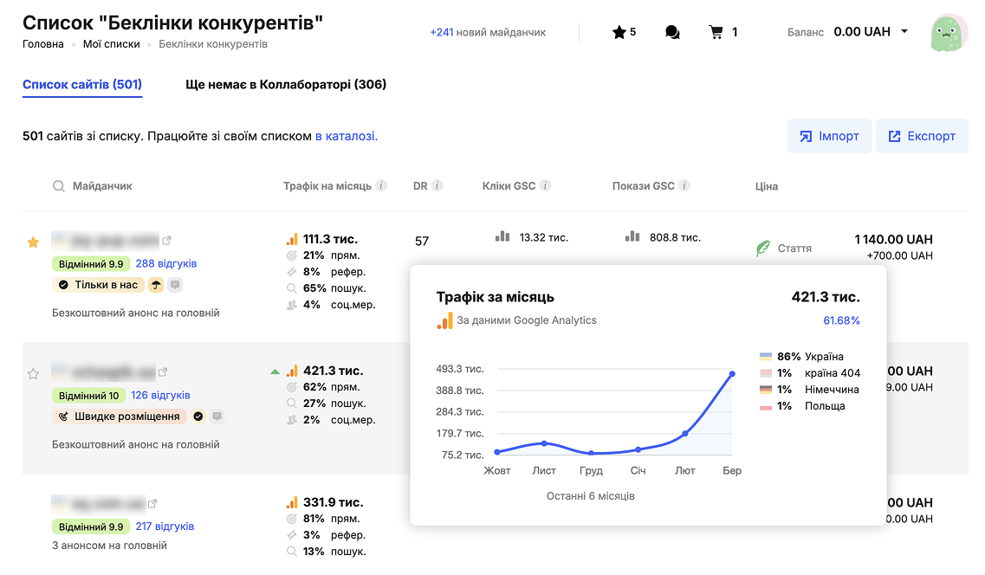Expand the Баланс 0.00 UAH dropdown arrow
The image size is (985, 575).
[904, 32]
